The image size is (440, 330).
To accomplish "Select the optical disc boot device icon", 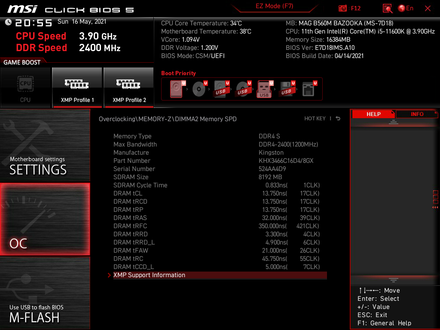I will pos(199,89).
